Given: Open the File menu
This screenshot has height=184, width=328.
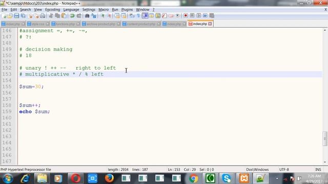Looking at the screenshot, I should [4, 10].
